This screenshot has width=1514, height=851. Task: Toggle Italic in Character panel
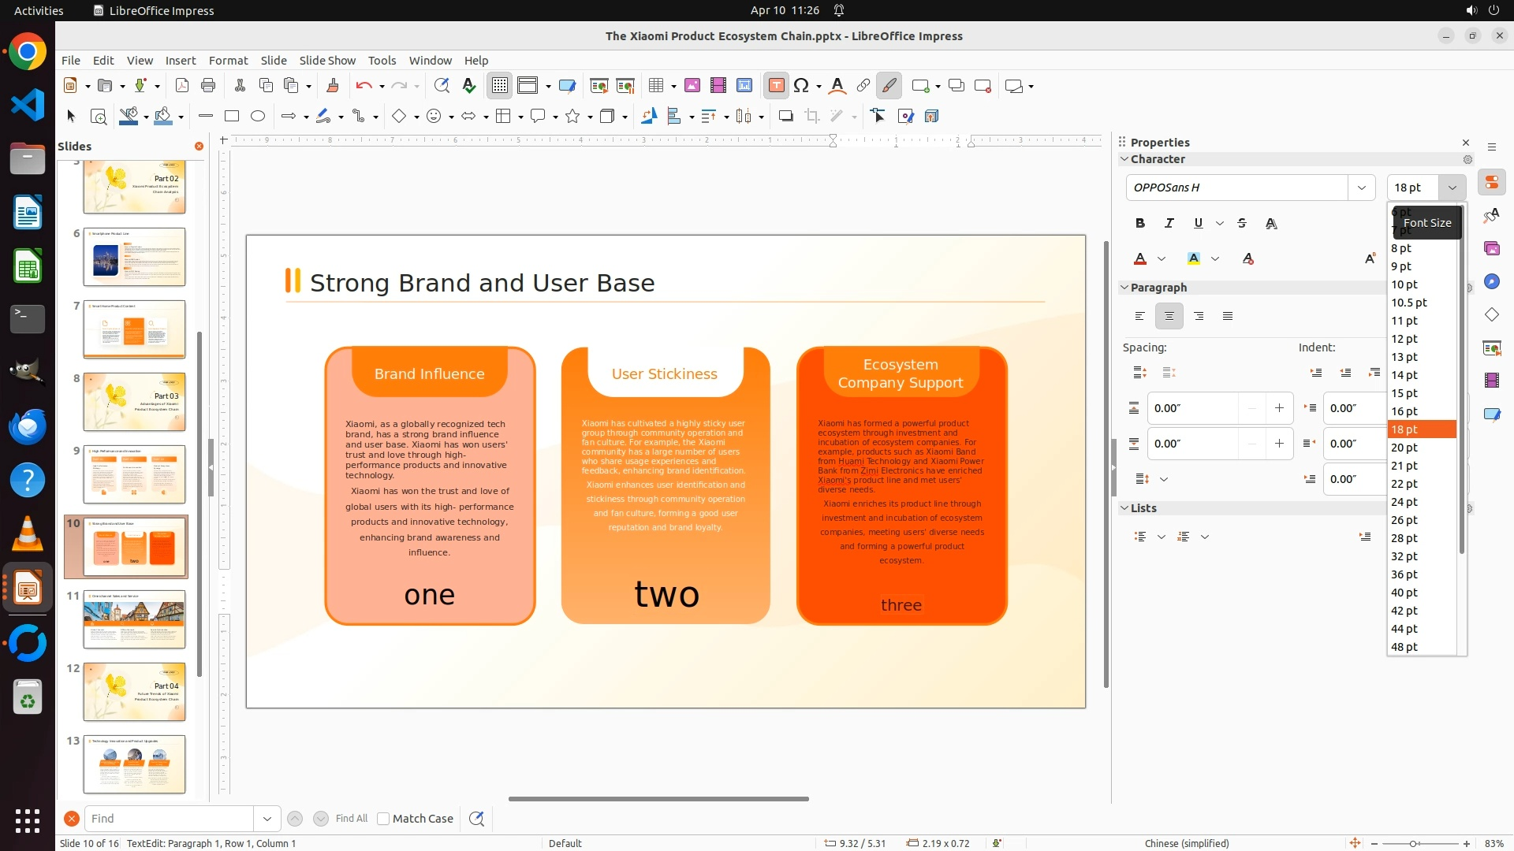(x=1169, y=224)
